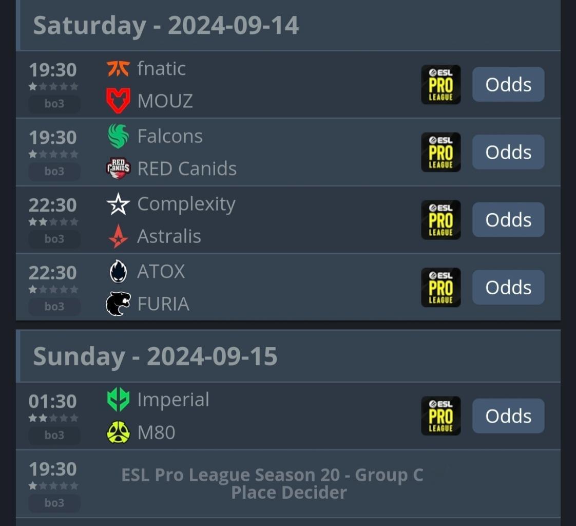Select the M80 yellow-green logo
Screen dimensions: 576x526
(118, 433)
